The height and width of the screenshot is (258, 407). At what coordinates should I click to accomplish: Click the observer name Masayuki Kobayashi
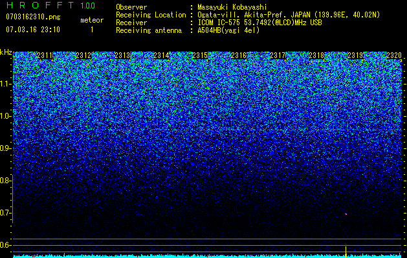pyautogui.click(x=232, y=7)
